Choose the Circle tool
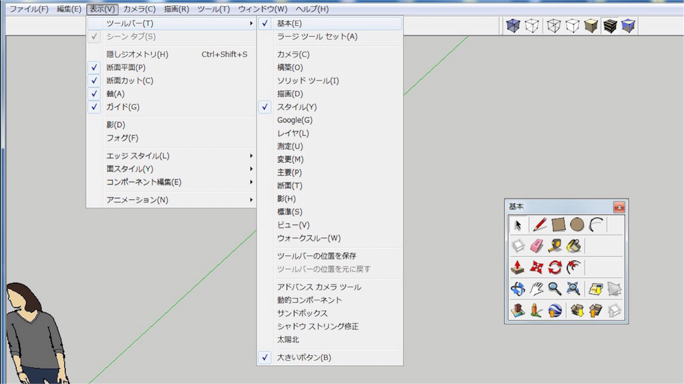 pyautogui.click(x=576, y=225)
